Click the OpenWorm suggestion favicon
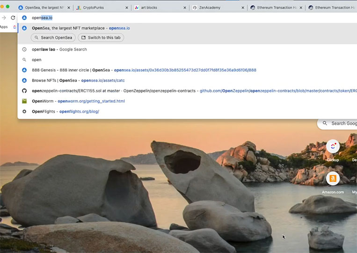The image size is (357, 253). pyautogui.click(x=24, y=101)
